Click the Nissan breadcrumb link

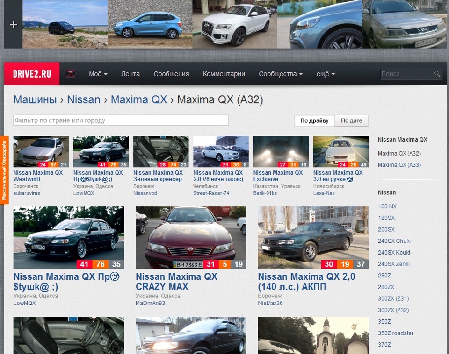(84, 99)
